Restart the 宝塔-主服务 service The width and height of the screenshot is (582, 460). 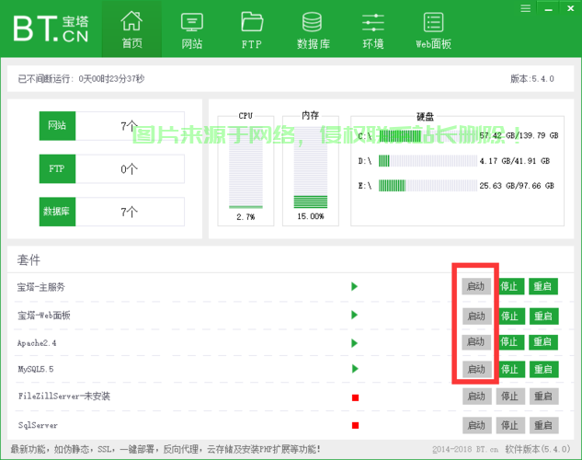pos(543,286)
